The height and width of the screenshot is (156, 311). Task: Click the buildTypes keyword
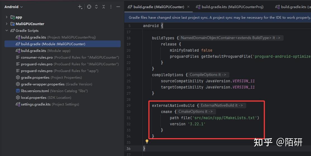point(163,38)
